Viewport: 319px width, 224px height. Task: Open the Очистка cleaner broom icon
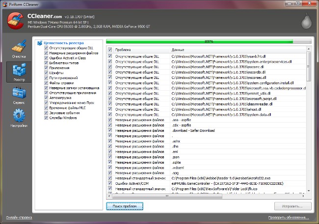tap(19, 47)
